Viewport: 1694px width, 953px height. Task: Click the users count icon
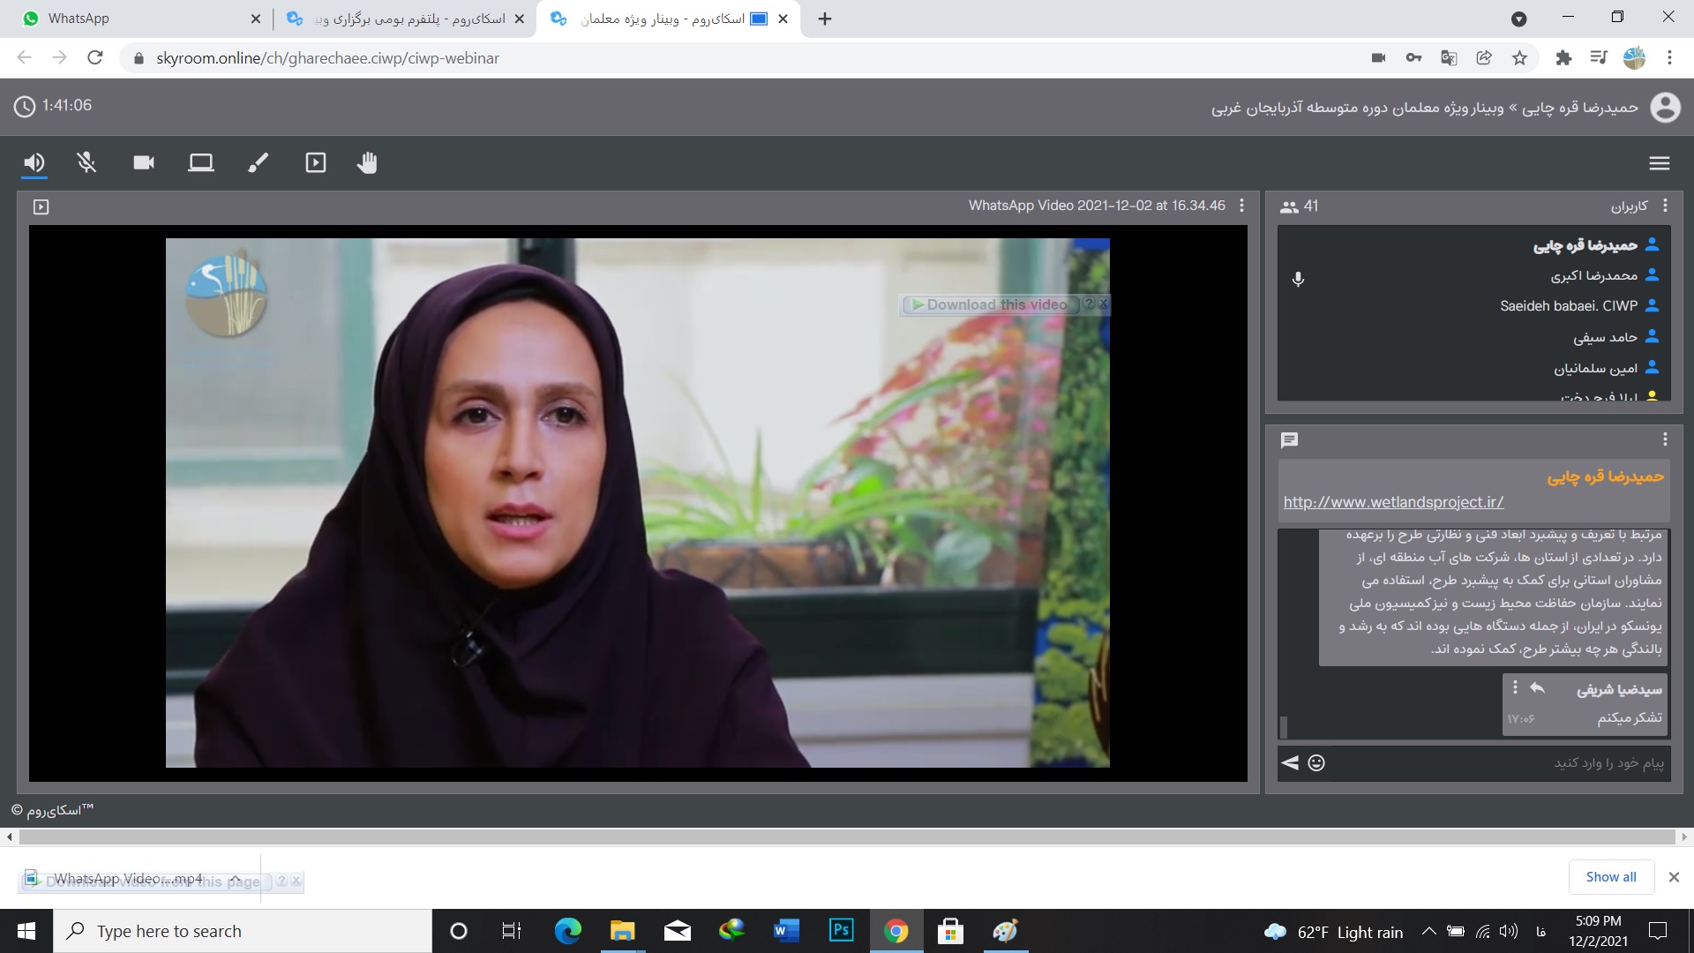pos(1289,206)
